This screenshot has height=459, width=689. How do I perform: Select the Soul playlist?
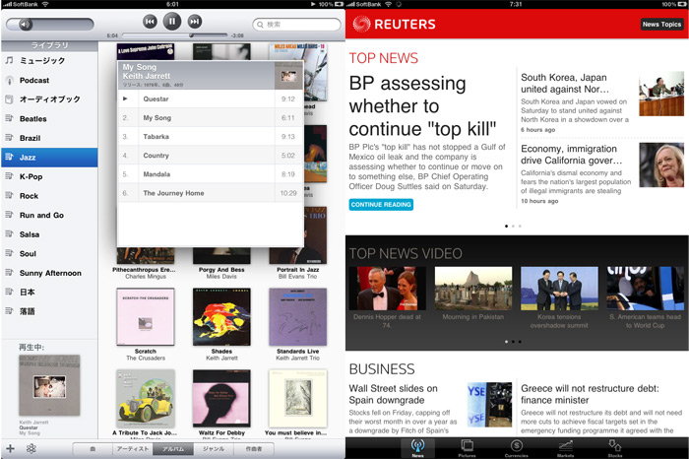pyautogui.click(x=49, y=254)
